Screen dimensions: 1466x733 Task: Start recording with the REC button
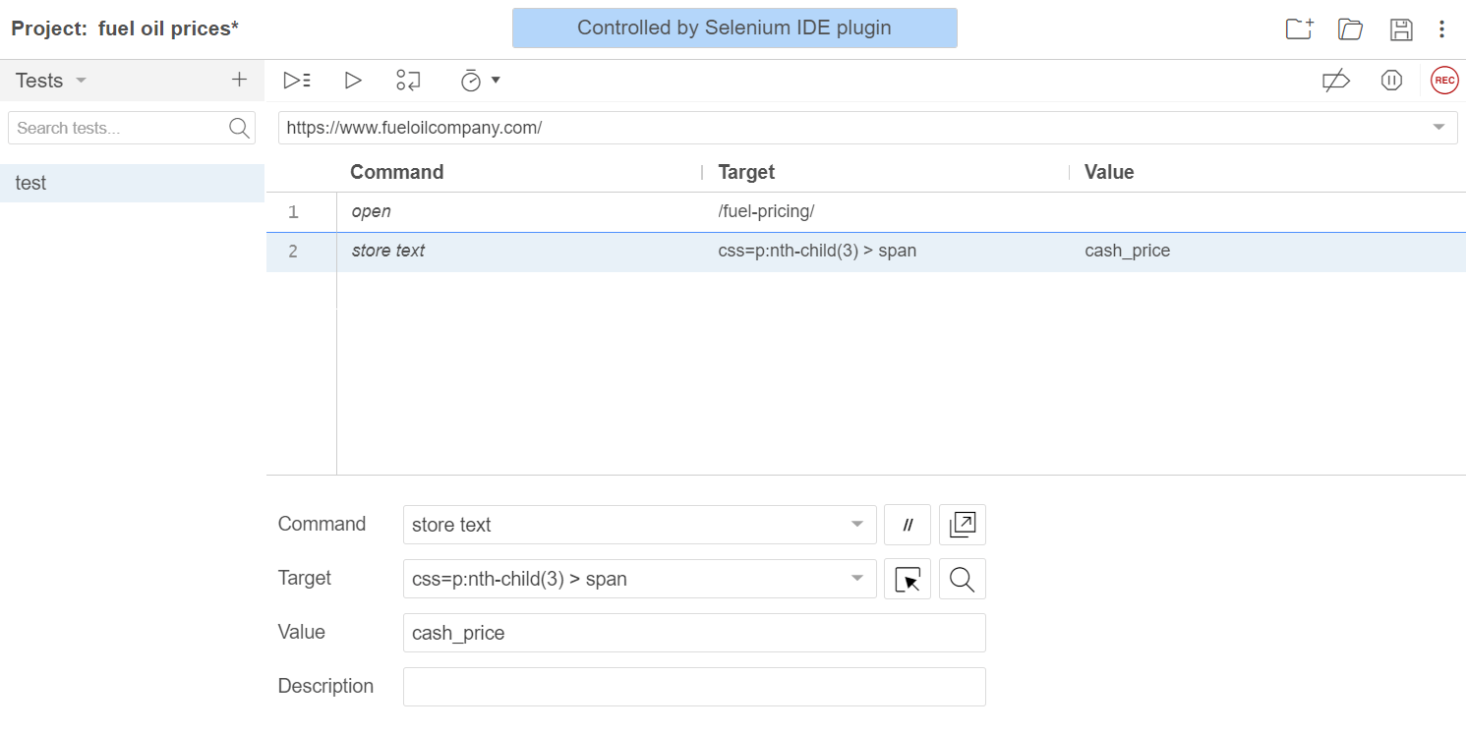click(x=1444, y=81)
